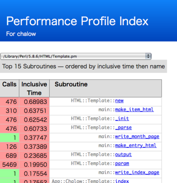Click the 5469 calls cell
The width and height of the screenshot is (177, 183).
(9, 165)
